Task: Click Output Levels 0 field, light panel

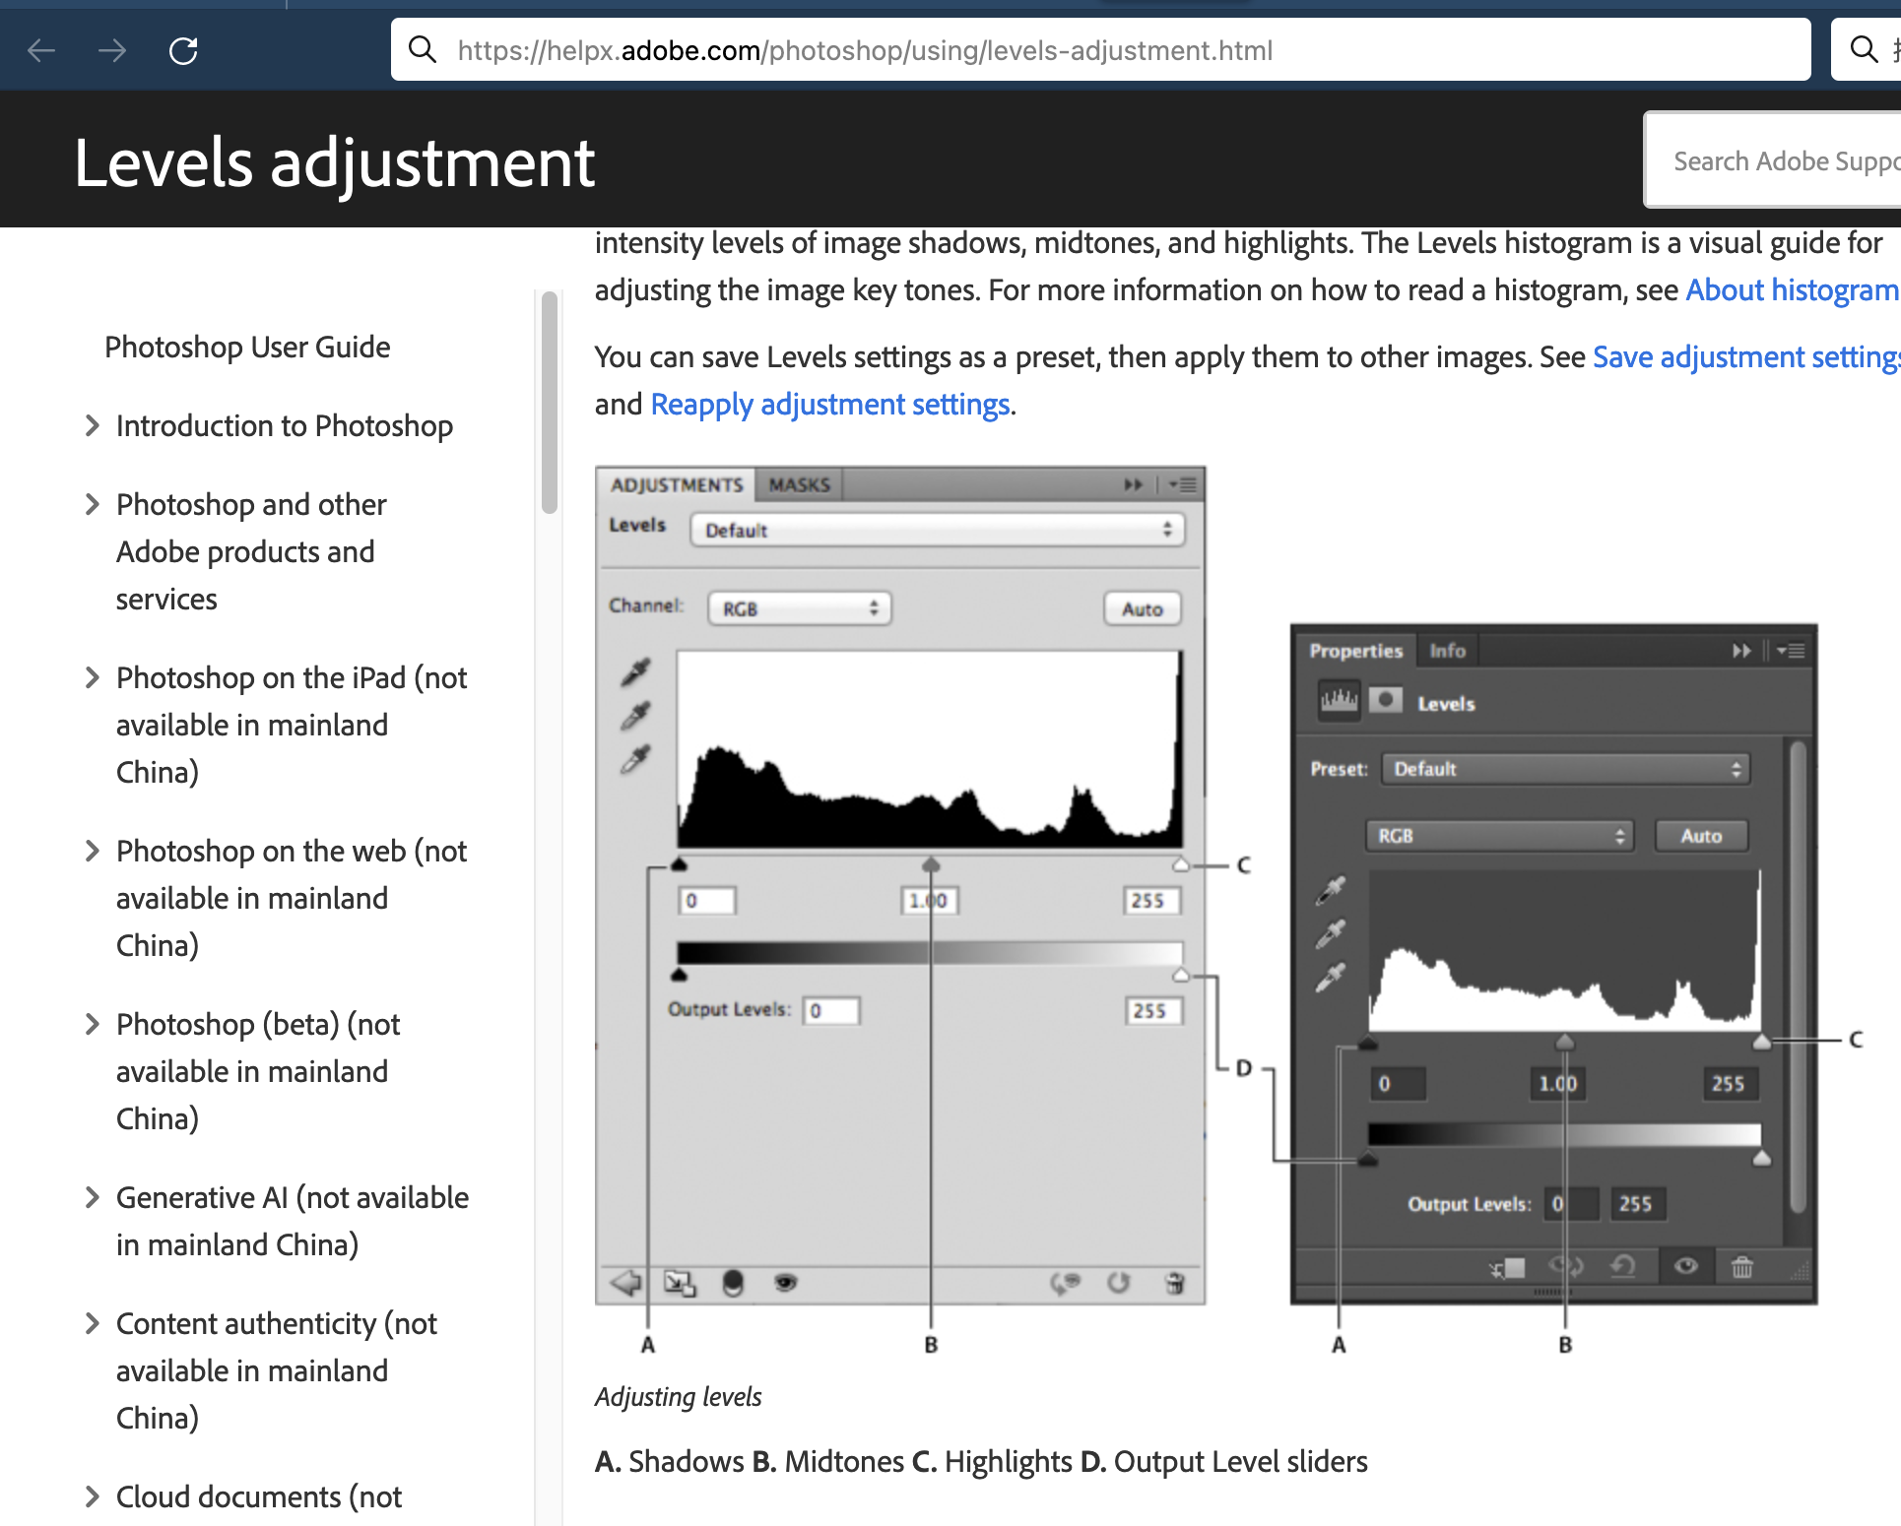Action: click(x=831, y=1011)
